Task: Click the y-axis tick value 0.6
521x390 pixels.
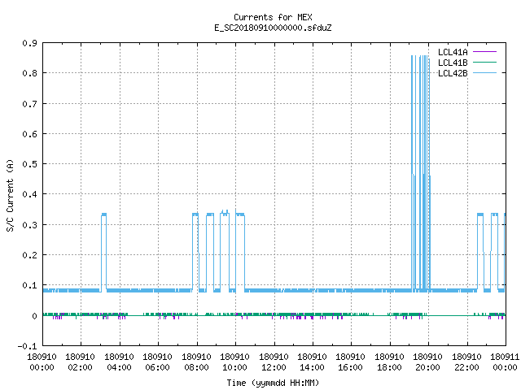Action: point(30,134)
